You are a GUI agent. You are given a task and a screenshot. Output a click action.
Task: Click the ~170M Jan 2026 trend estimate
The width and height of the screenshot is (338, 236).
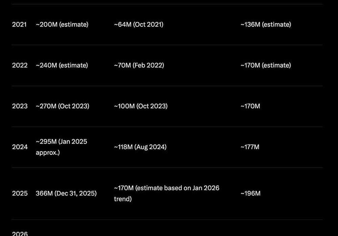pos(167,193)
